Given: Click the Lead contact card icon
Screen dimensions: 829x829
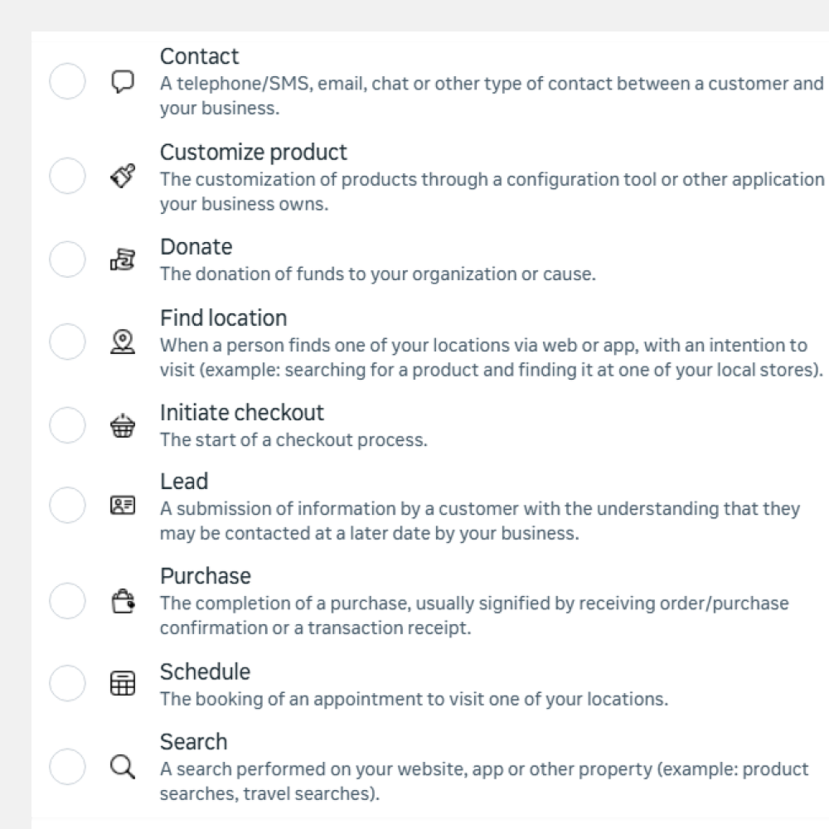Looking at the screenshot, I should [122, 505].
